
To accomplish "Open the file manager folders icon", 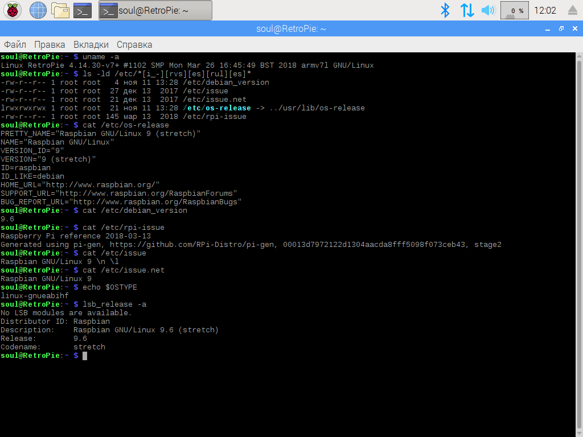I will tap(60, 10).
